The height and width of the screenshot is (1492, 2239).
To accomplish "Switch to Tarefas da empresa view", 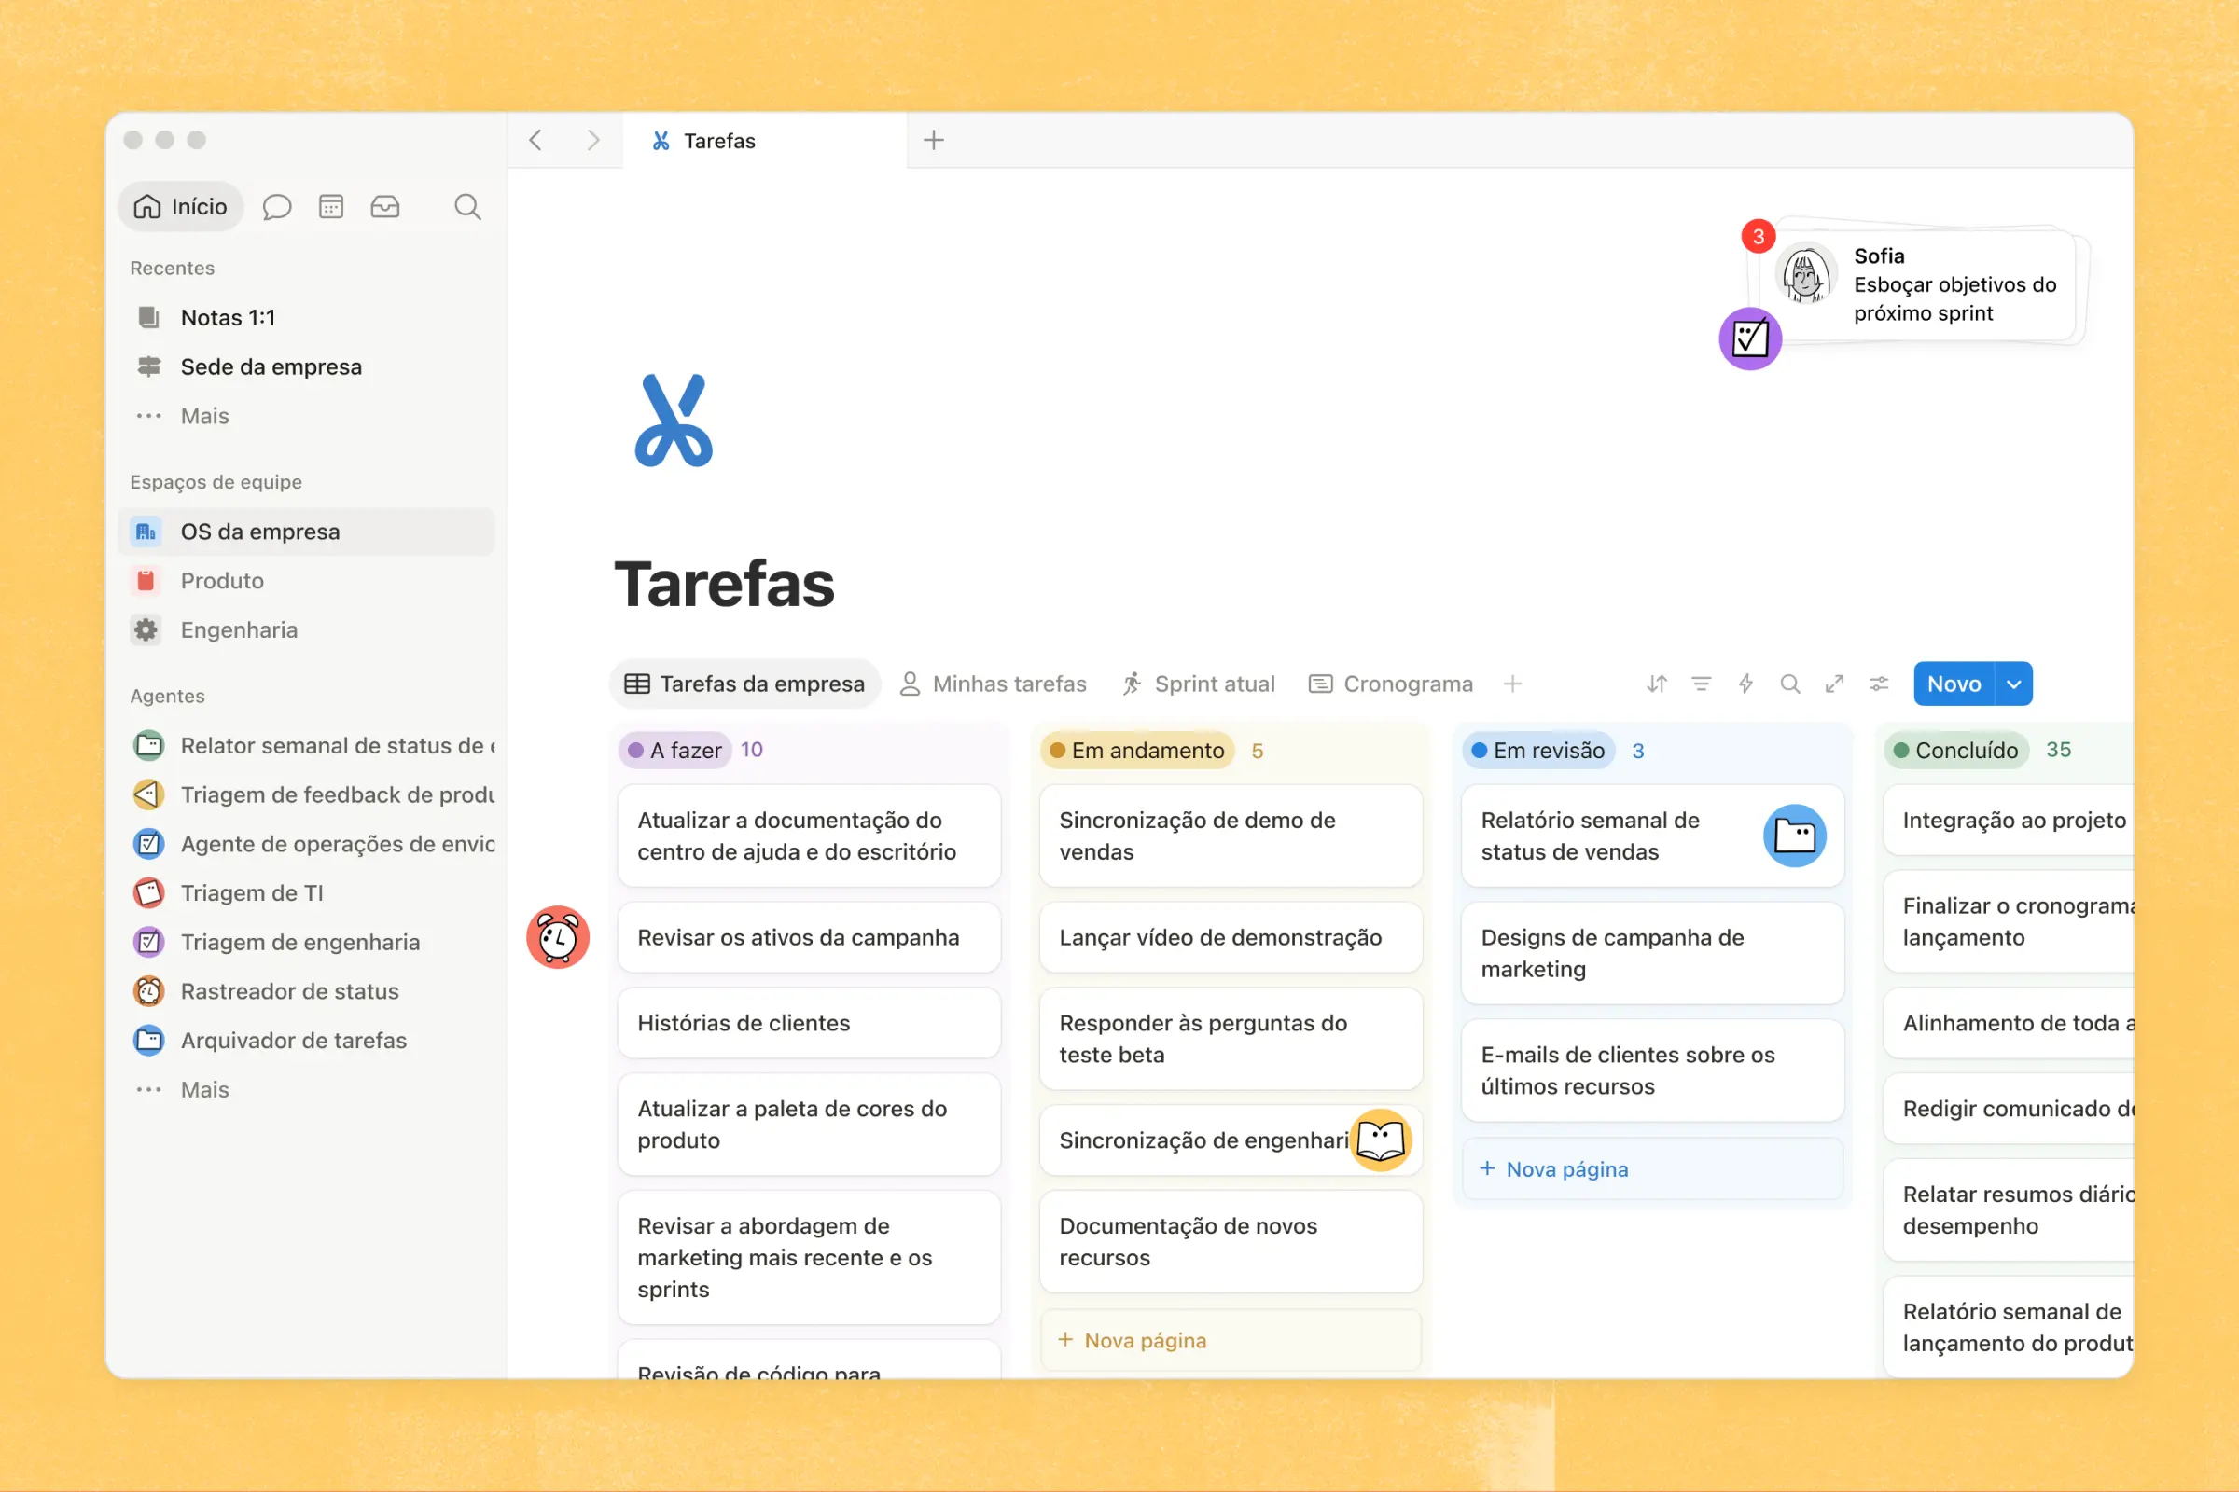I will [744, 684].
